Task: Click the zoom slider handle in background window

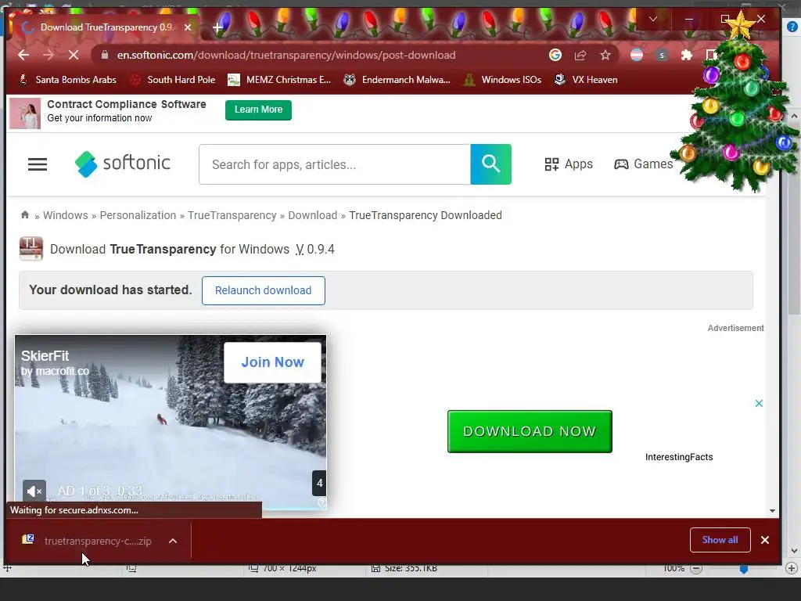Action: (x=744, y=569)
